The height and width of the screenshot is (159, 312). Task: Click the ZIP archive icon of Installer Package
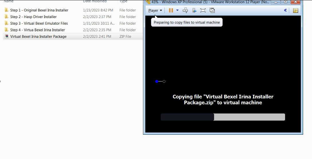point(7,36)
